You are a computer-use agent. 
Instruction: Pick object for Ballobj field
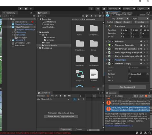point(148,74)
